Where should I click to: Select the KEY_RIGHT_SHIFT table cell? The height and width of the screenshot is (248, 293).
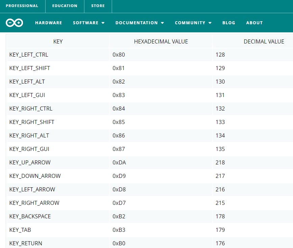pyautogui.click(x=32, y=122)
